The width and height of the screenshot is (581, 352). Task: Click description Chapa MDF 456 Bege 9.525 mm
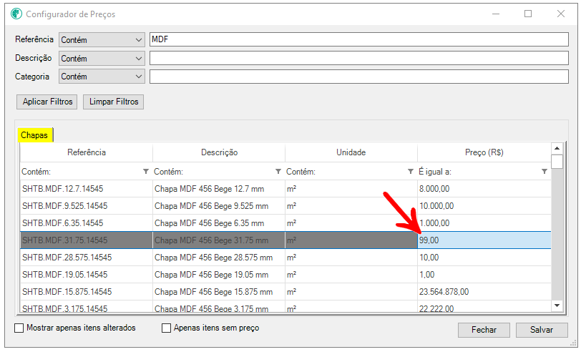pyautogui.click(x=219, y=206)
